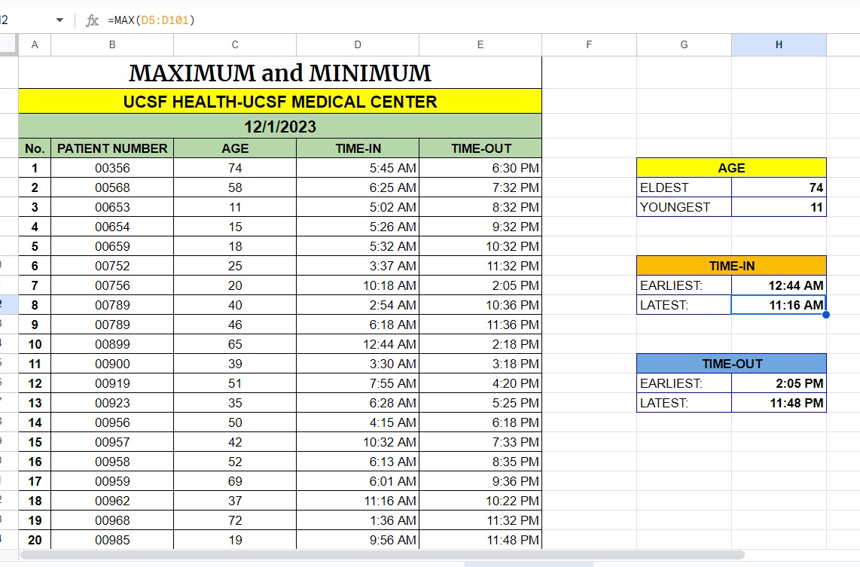Select age cell with value 69

(235, 481)
